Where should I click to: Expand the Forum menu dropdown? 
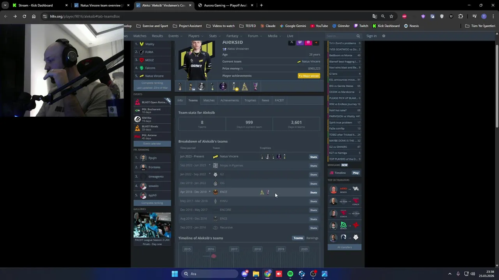pos(255,36)
